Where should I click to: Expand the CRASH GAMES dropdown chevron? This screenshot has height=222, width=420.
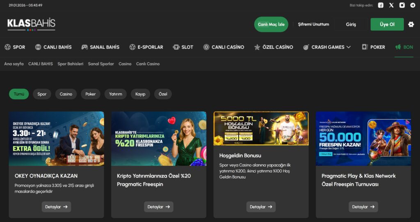click(349, 47)
